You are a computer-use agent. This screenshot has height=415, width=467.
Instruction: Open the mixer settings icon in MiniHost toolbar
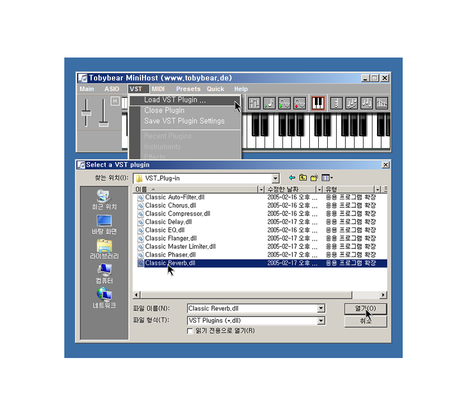pos(254,103)
